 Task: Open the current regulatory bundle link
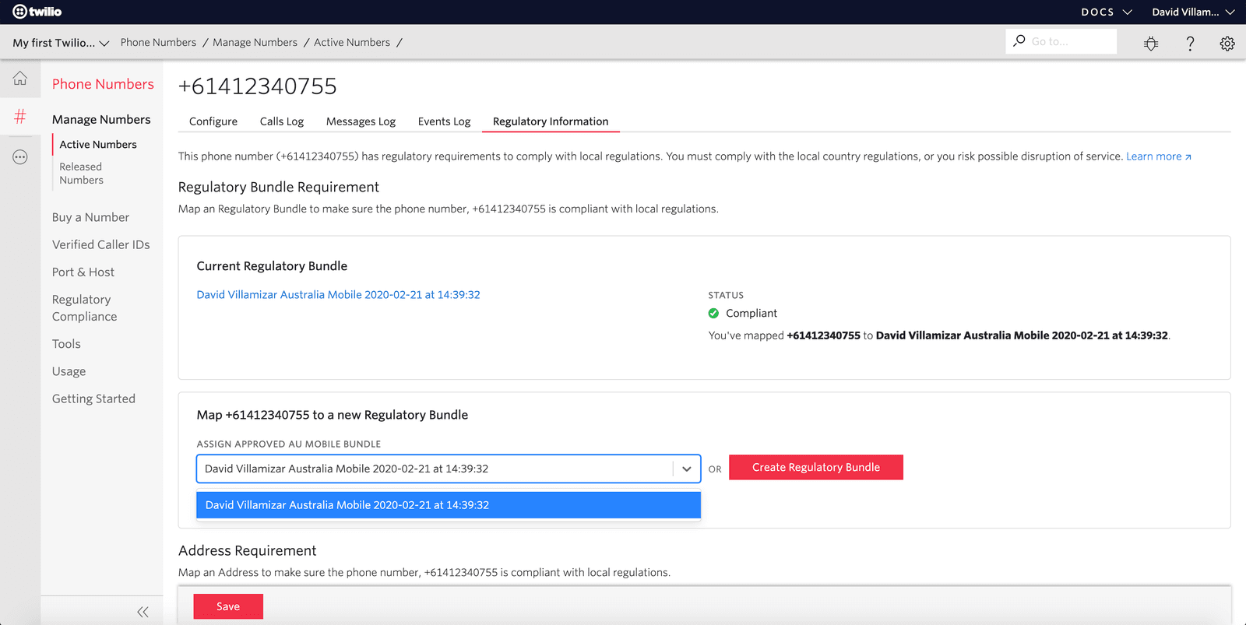pyautogui.click(x=338, y=295)
